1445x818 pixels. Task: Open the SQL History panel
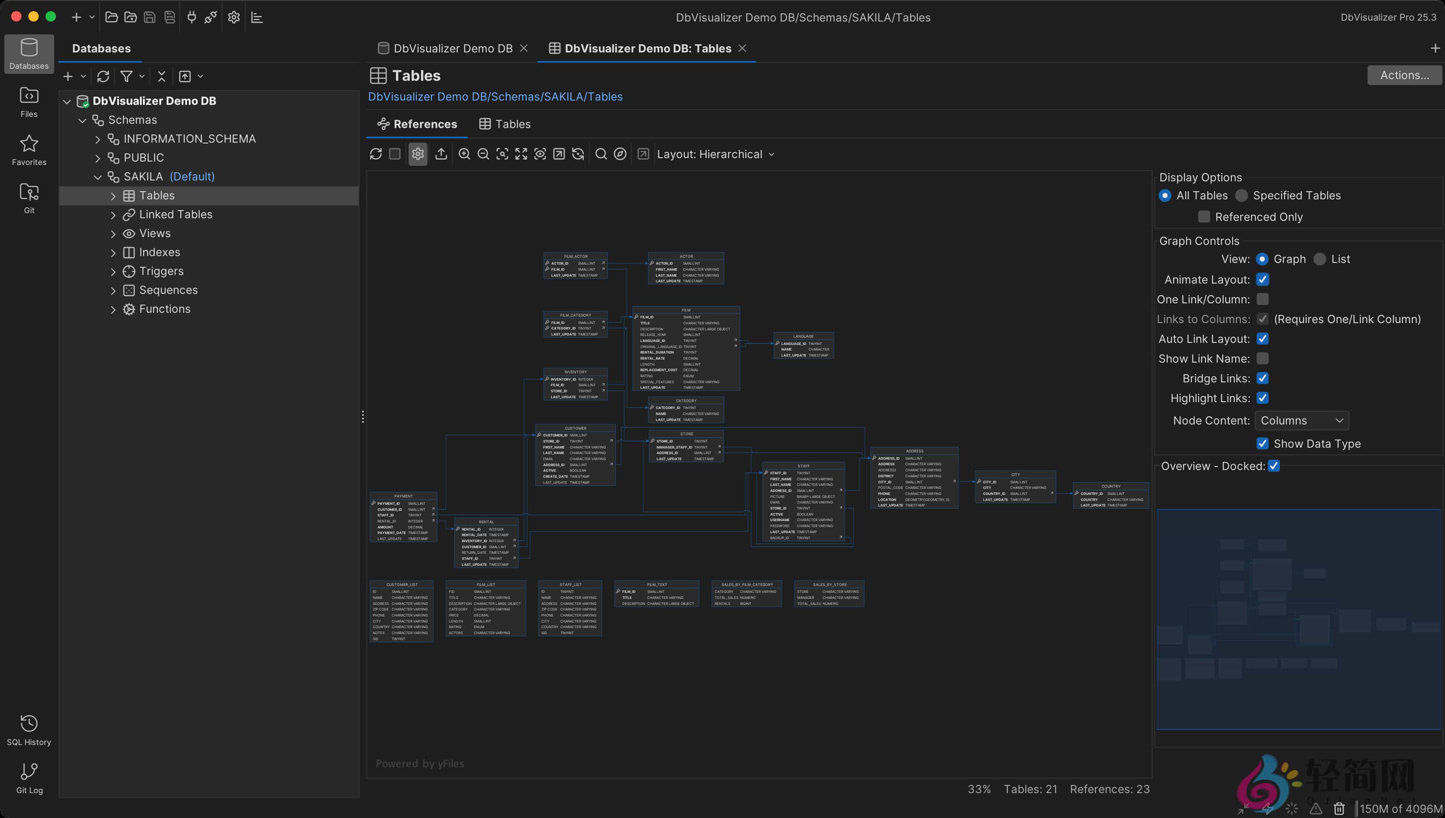pyautogui.click(x=29, y=729)
